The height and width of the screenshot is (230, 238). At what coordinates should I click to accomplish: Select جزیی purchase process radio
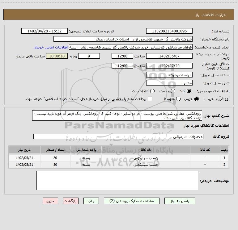point(197,99)
